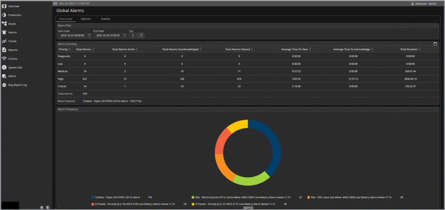Image resolution: width=445 pixels, height=210 pixels.
Task: Click the Critical priority row label
Action: (62, 86)
